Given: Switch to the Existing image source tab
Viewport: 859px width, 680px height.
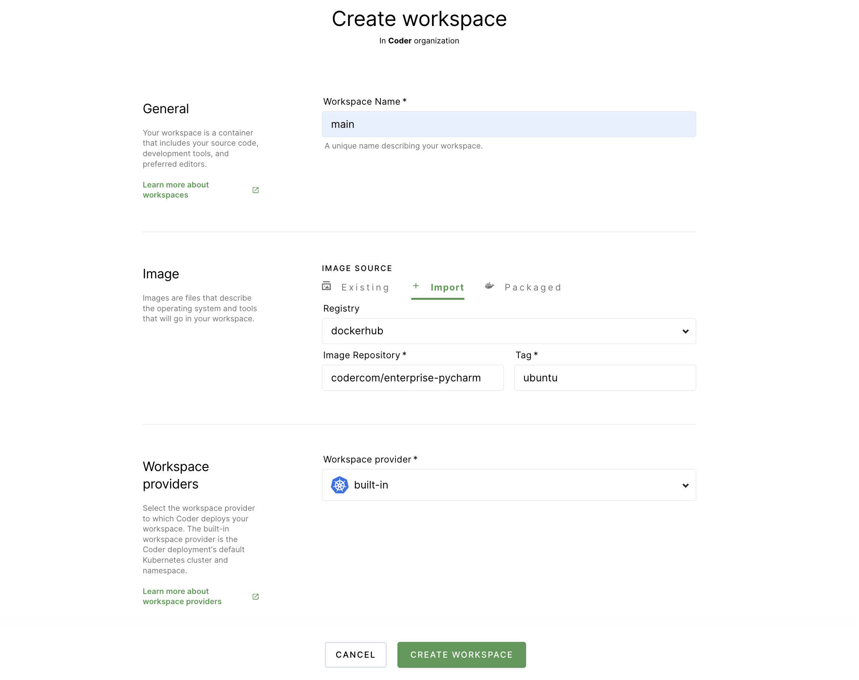Looking at the screenshot, I should [x=365, y=288].
